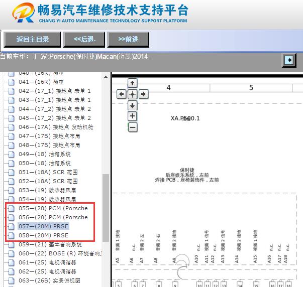Pan the diagram down with the arrow

click(132, 105)
